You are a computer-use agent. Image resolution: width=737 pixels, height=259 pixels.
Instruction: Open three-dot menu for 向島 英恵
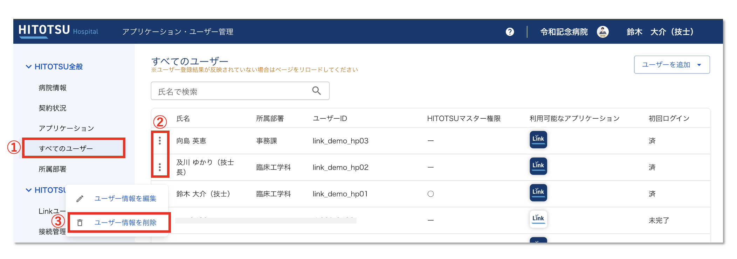tap(160, 141)
